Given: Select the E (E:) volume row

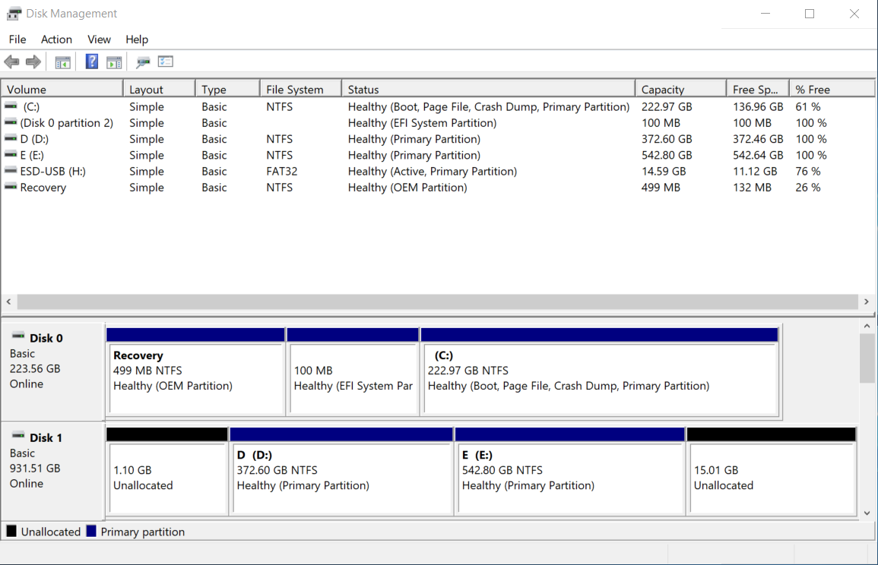Looking at the screenshot, I should point(438,155).
